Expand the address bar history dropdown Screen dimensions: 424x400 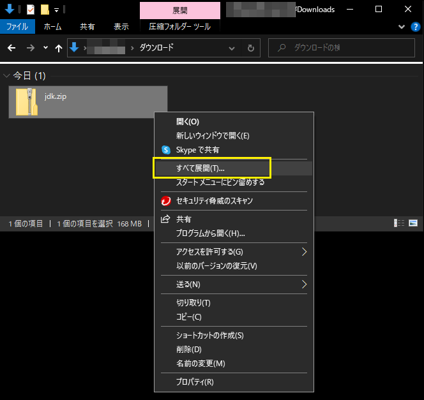(233, 48)
